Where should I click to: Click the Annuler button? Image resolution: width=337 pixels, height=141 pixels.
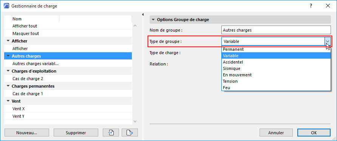click(276, 133)
